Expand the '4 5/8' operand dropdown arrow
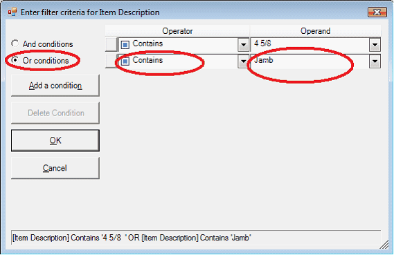 pyautogui.click(x=375, y=45)
